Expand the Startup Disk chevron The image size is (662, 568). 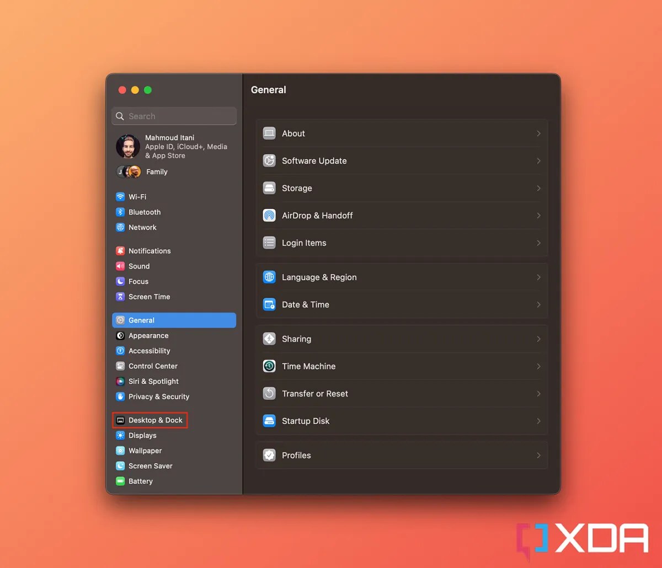point(538,421)
